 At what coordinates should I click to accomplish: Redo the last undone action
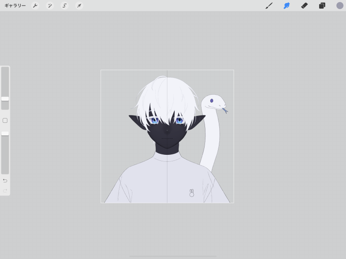click(x=5, y=190)
